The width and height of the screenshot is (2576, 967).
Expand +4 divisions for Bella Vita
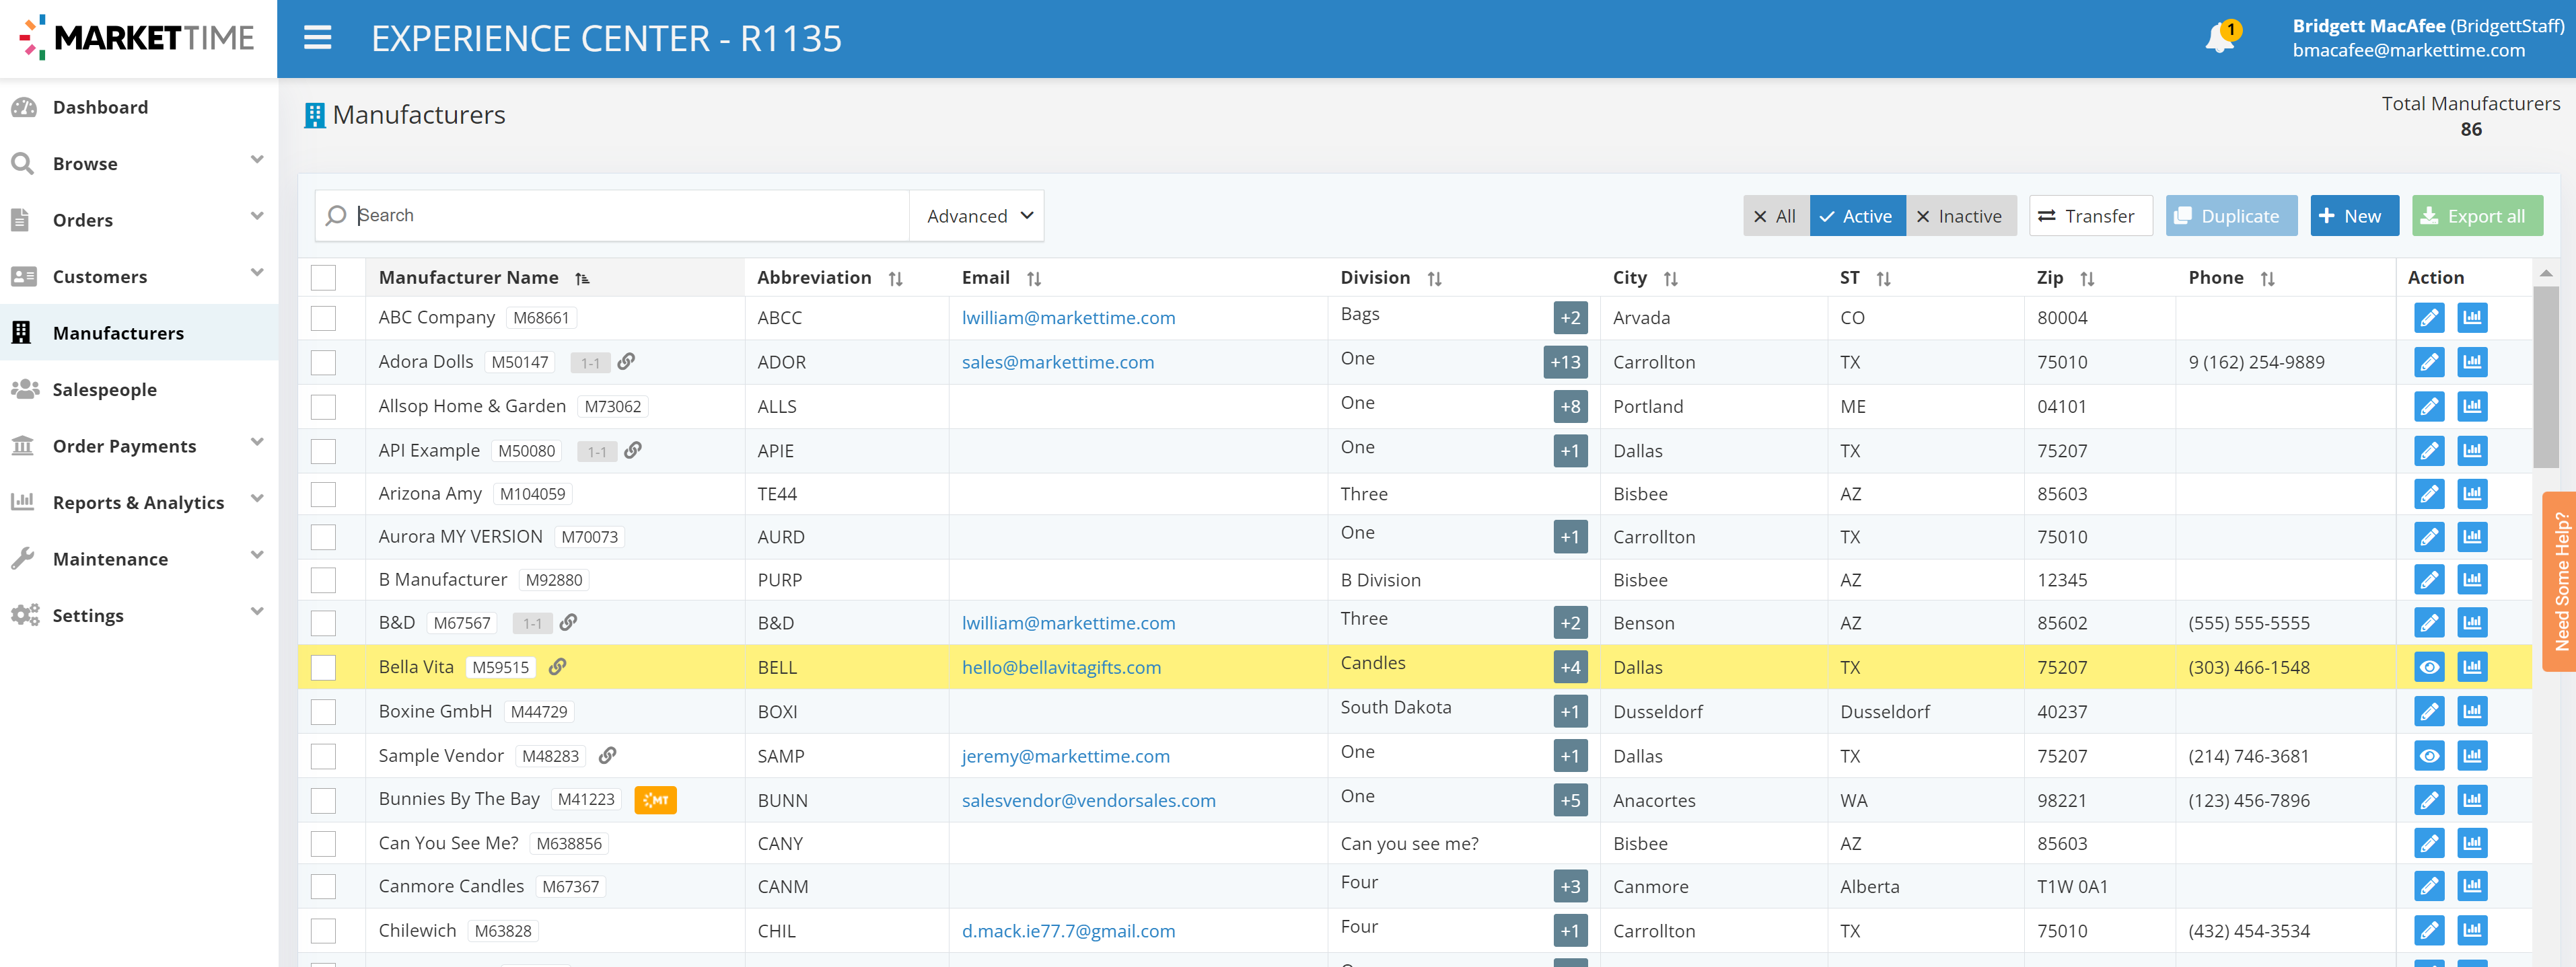coord(1570,667)
